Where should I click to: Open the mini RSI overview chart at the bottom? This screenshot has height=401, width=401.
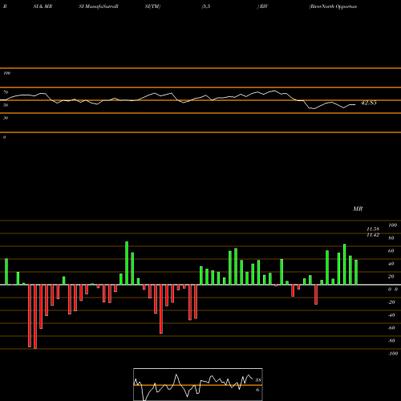point(198,384)
